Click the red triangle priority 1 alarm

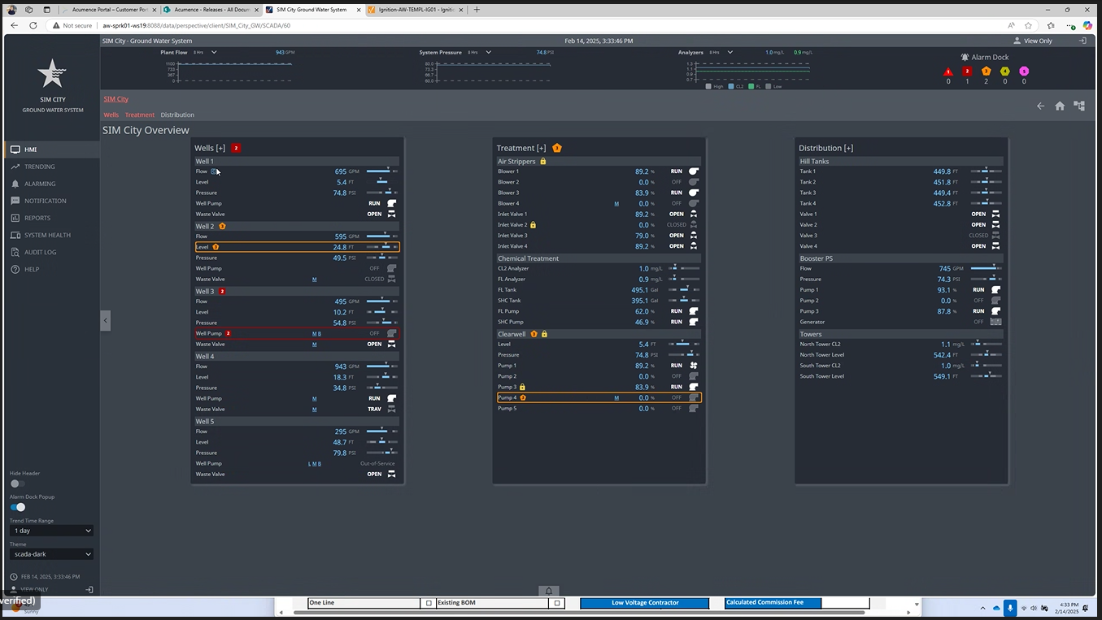click(948, 72)
